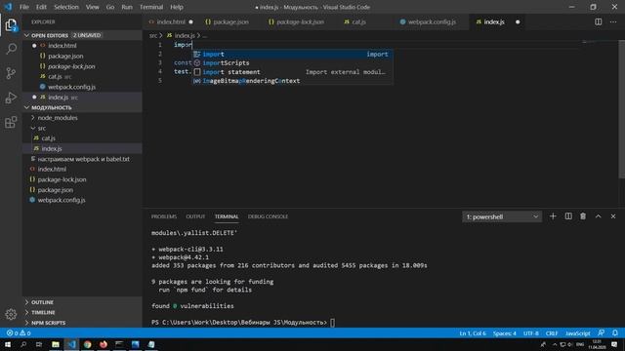The height and width of the screenshot is (351, 625).
Task: Select the importScripts suggestion
Action: coord(293,62)
